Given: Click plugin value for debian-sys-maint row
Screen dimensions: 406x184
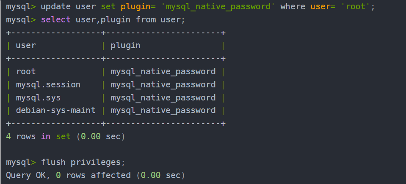Looking at the screenshot, I should click(163, 111).
